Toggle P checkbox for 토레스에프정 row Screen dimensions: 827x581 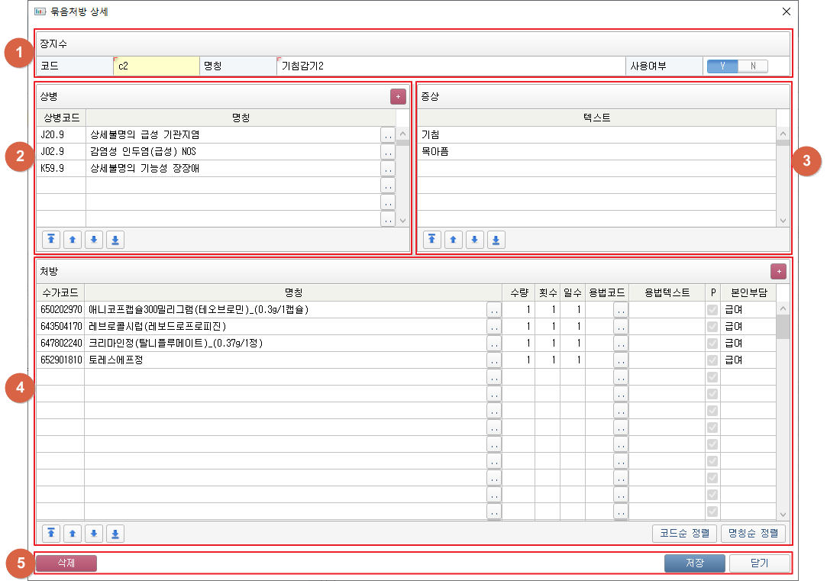pyautogui.click(x=712, y=360)
